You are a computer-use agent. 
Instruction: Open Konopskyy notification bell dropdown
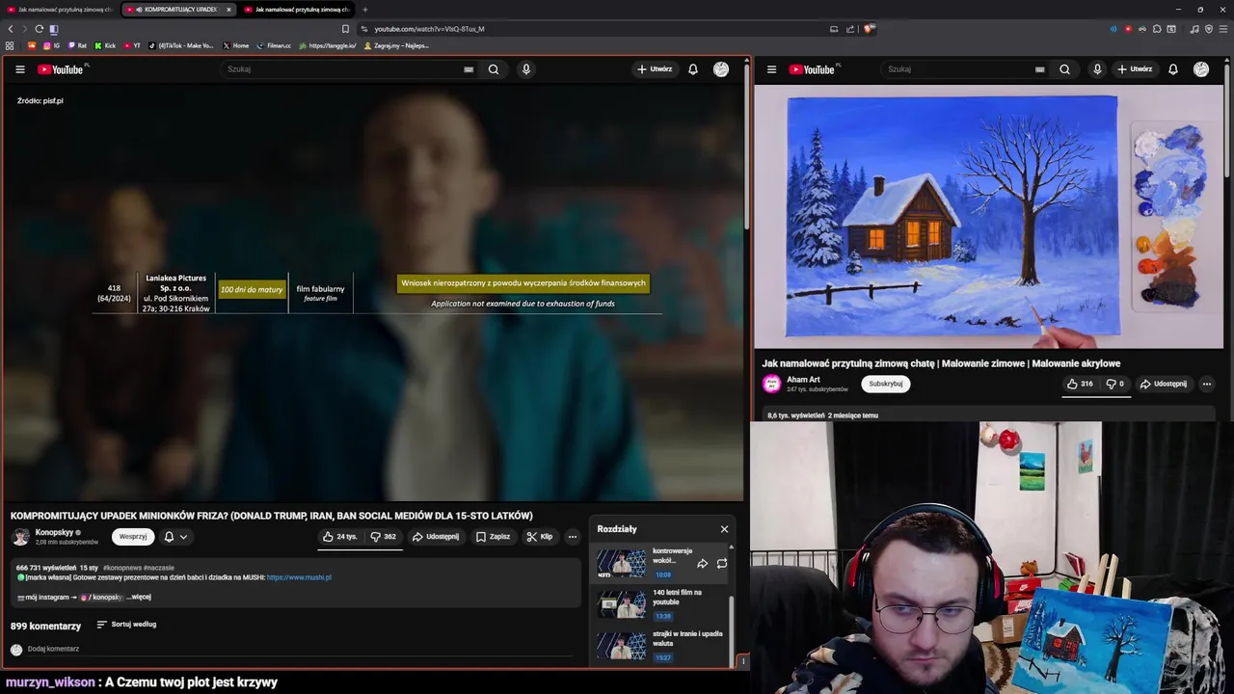coord(175,537)
